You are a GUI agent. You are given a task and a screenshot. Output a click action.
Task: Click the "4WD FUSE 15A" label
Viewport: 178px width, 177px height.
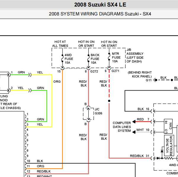coord(69,59)
